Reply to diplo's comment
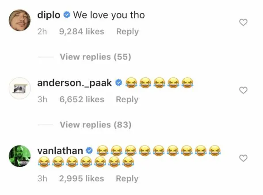The image size is (263, 195). [127, 32]
